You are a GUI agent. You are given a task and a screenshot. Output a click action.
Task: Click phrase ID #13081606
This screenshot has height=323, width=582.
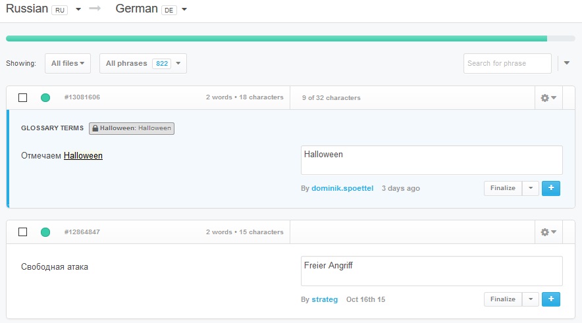82,97
